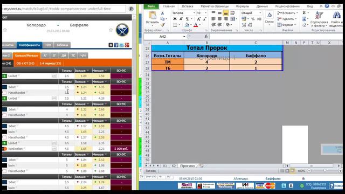
Task: Open Сортировка и фильтр menu
Action: tap(319, 19)
